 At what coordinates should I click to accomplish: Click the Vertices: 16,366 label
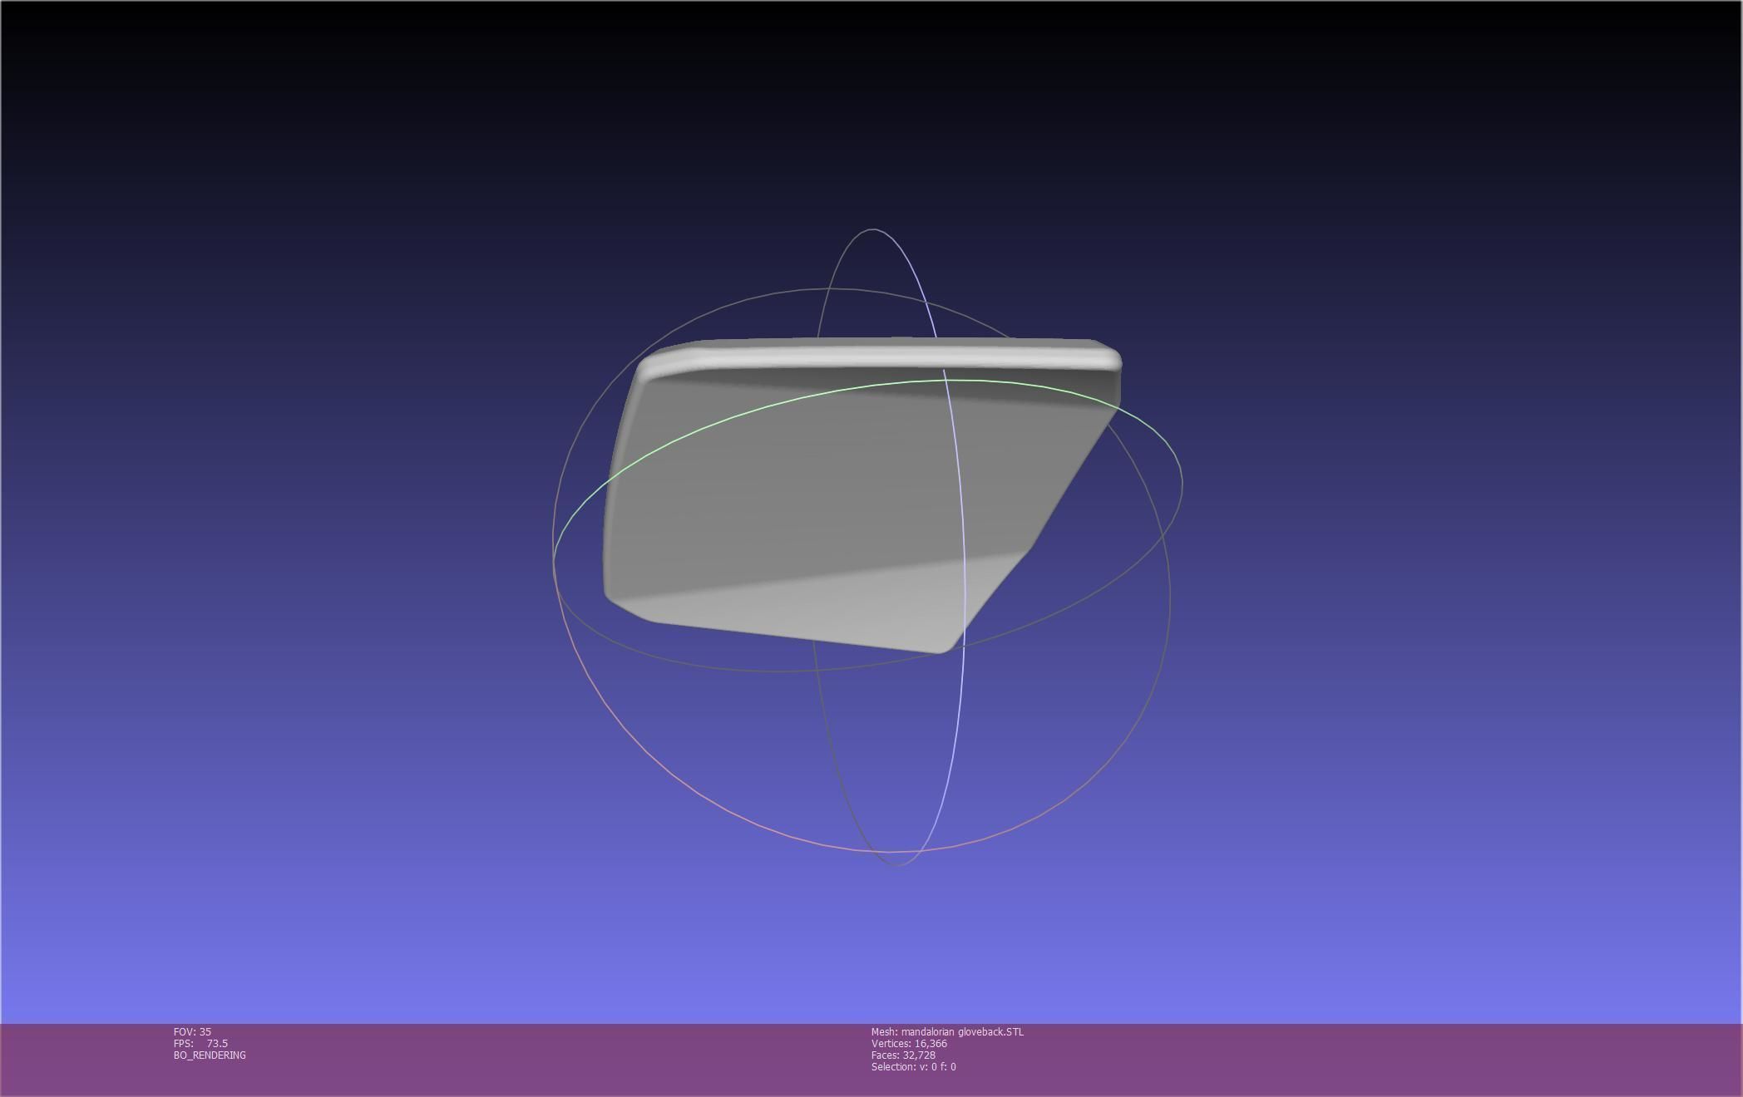[x=909, y=1044]
